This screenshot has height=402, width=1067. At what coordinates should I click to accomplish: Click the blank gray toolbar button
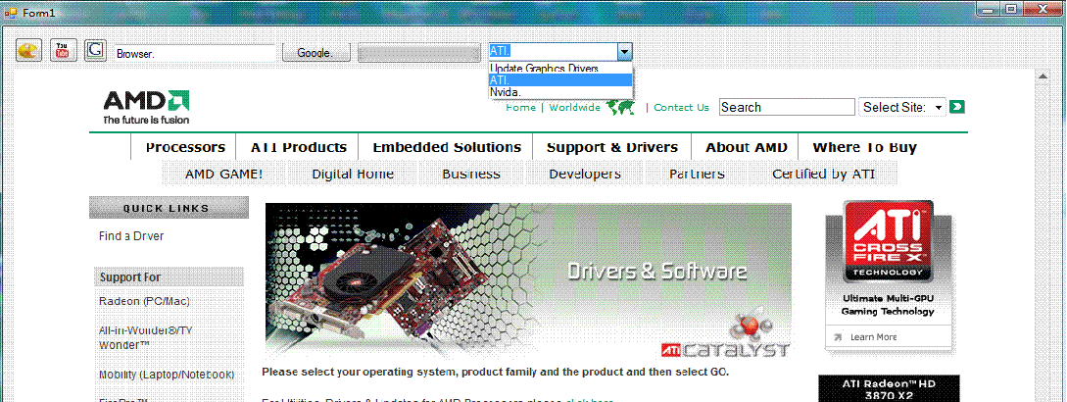pyautogui.click(x=418, y=53)
